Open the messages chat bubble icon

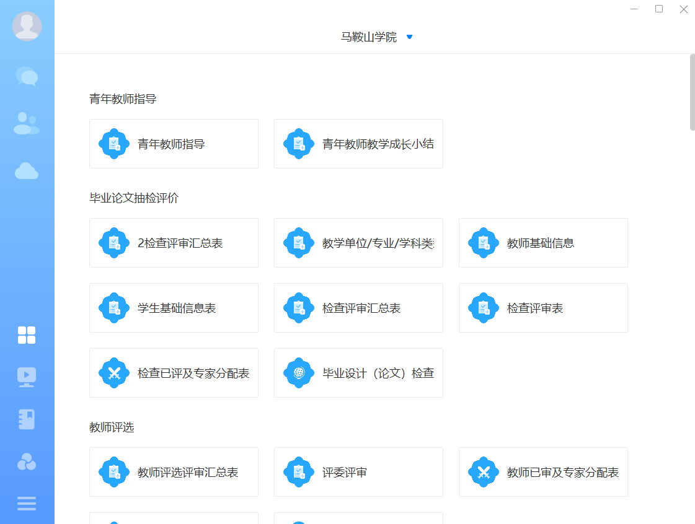point(27,77)
